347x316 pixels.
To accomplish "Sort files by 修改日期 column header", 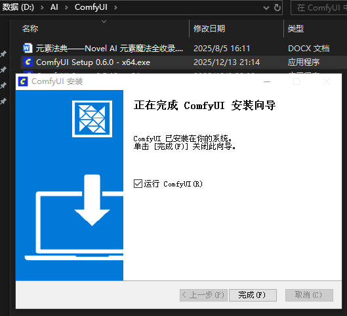I will pos(209,29).
